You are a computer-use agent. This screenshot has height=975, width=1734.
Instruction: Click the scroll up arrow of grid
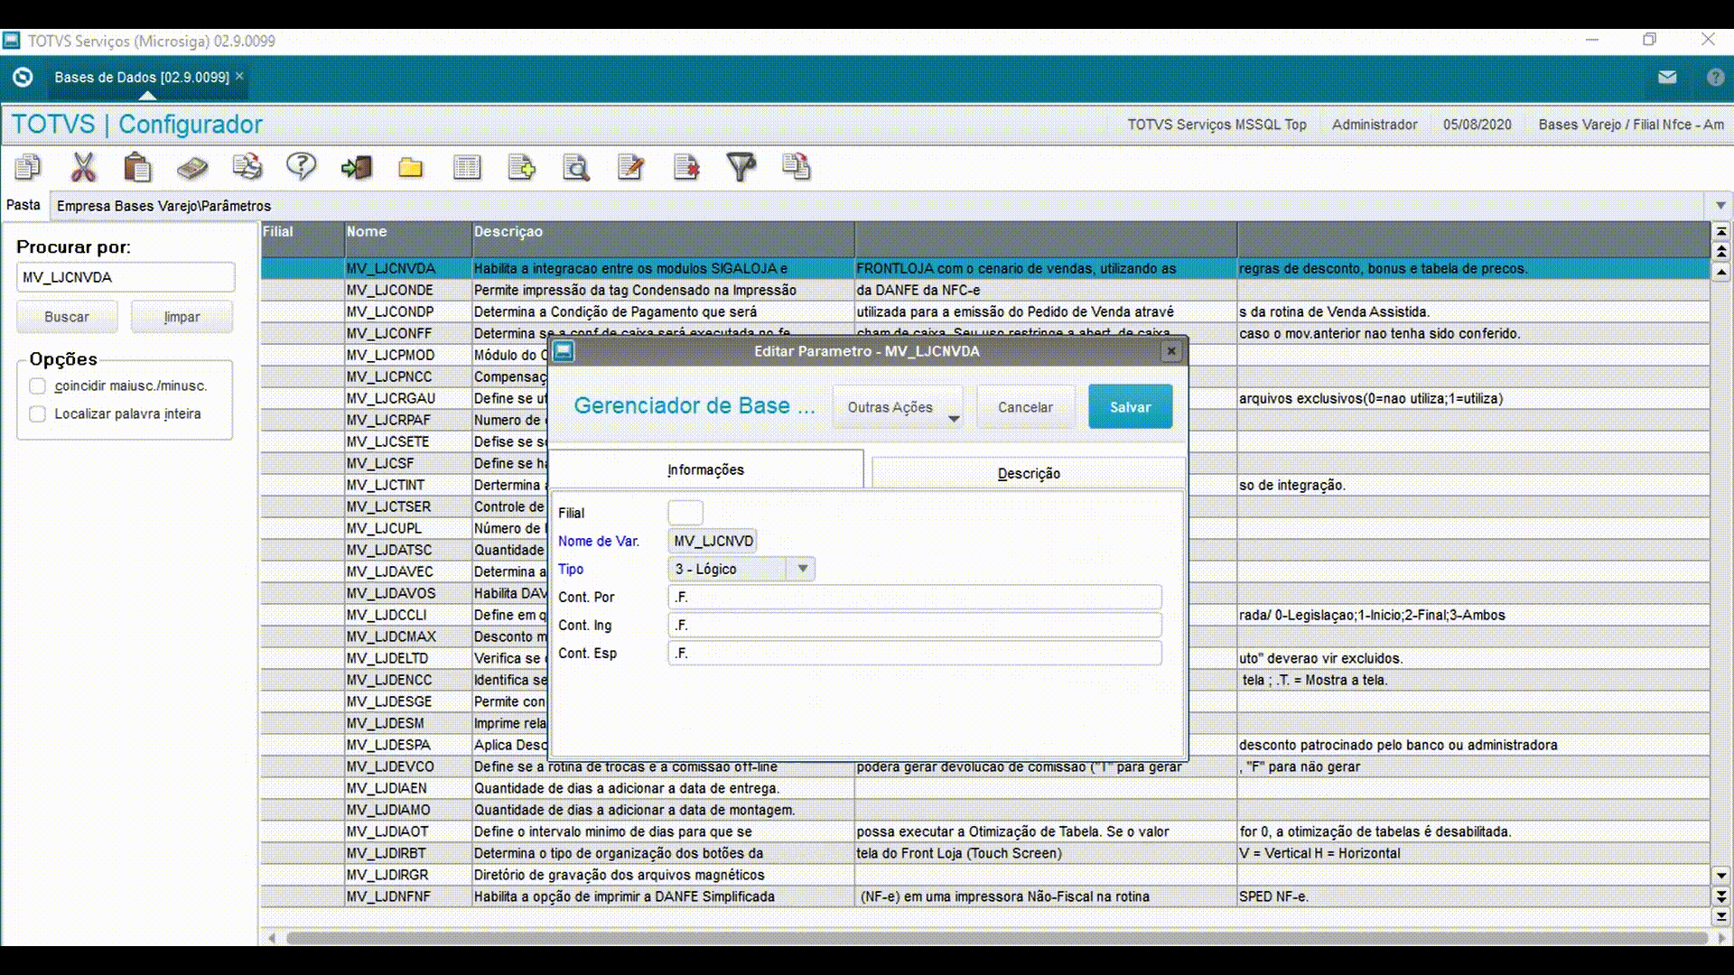[x=1721, y=272]
